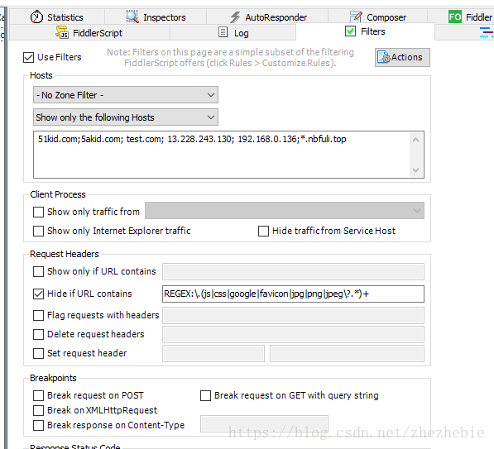Enable Break request on POST
Viewport: 494px width, 449px height.
click(x=38, y=395)
